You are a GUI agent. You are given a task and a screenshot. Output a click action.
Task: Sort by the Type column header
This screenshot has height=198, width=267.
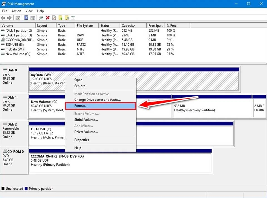coord(65,26)
